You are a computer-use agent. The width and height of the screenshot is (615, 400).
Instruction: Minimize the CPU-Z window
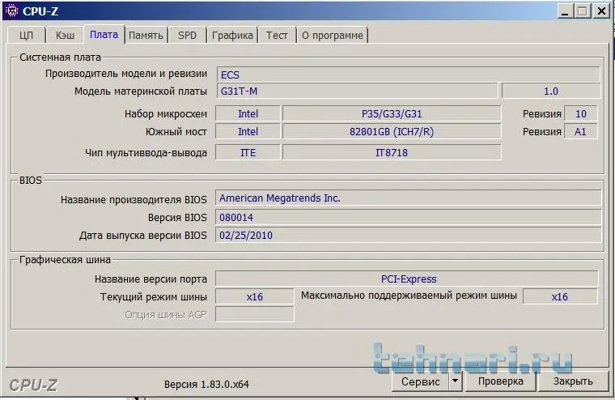(565, 11)
